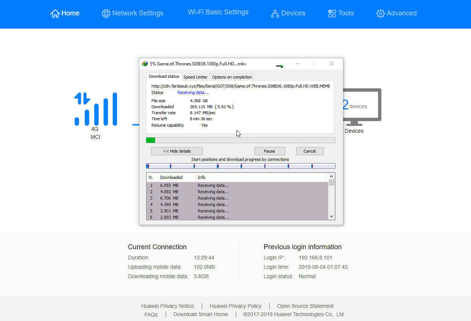Click the green arrow icon in title bar

click(280, 66)
